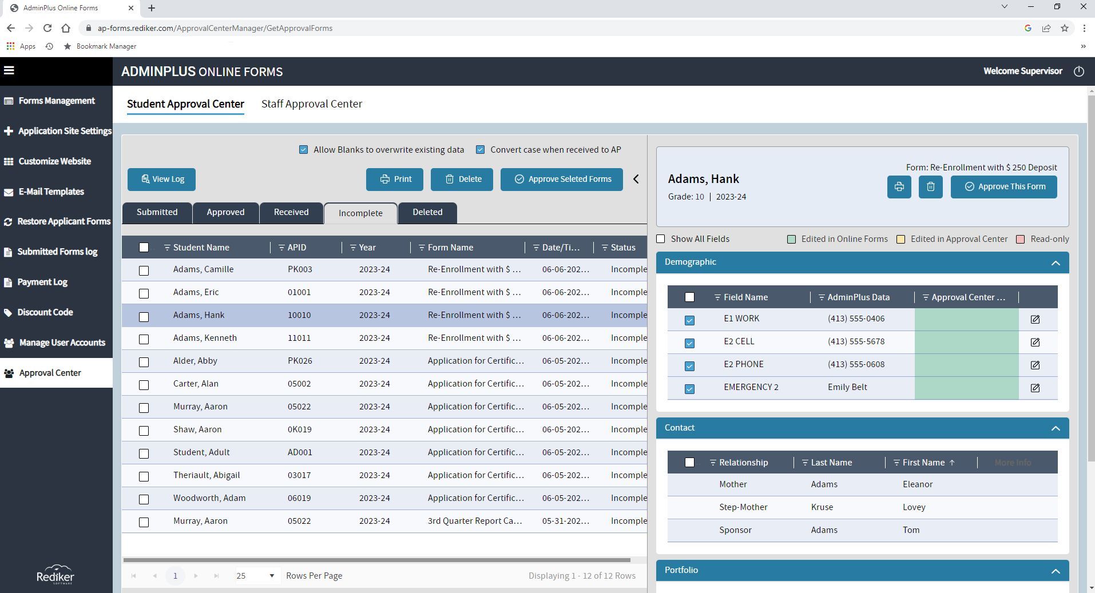Image resolution: width=1095 pixels, height=593 pixels.
Task: Delete Hank Adams form using trash icon
Action: (931, 187)
